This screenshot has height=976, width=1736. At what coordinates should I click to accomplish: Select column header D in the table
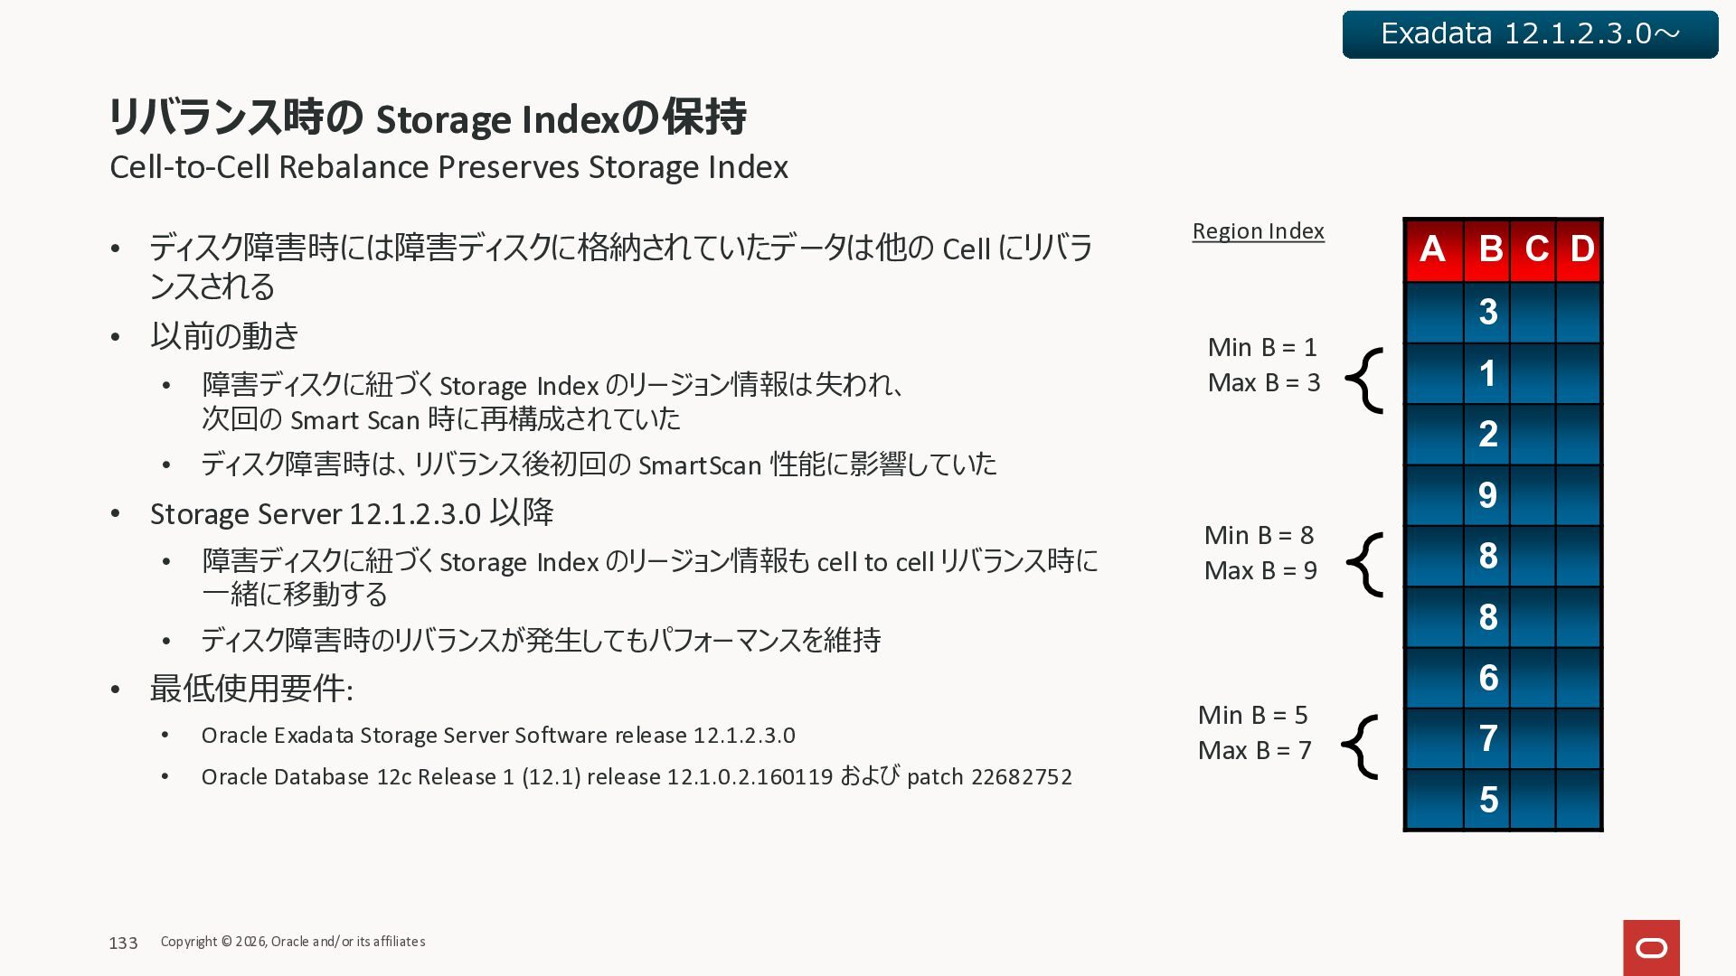click(x=1581, y=249)
